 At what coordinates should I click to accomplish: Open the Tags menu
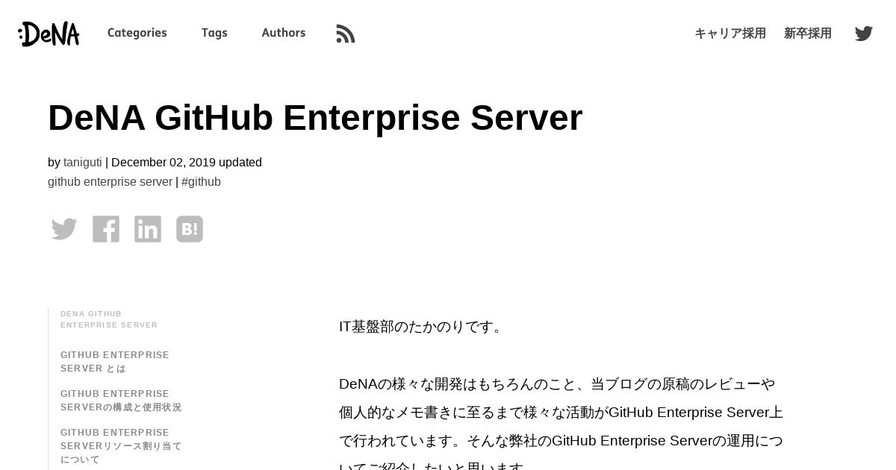coord(214,33)
